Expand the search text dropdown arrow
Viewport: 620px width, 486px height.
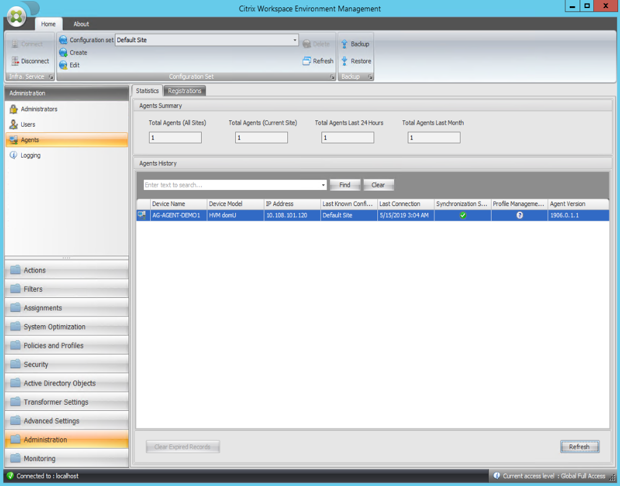[323, 185]
